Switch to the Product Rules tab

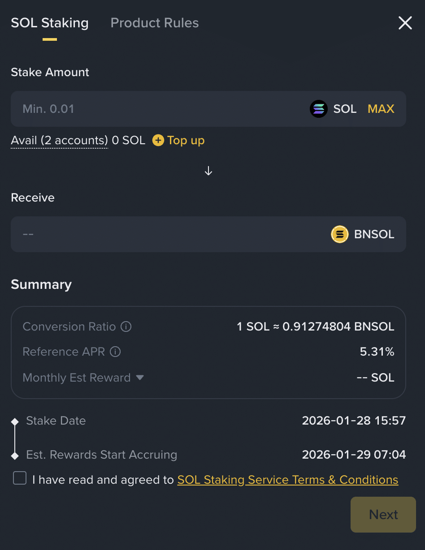coord(154,23)
